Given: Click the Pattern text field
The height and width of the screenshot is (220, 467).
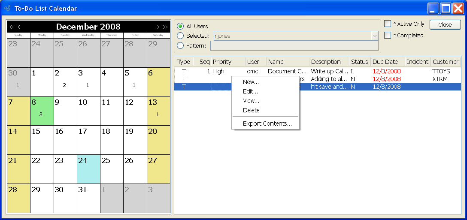Looking at the screenshot, I should pos(294,45).
